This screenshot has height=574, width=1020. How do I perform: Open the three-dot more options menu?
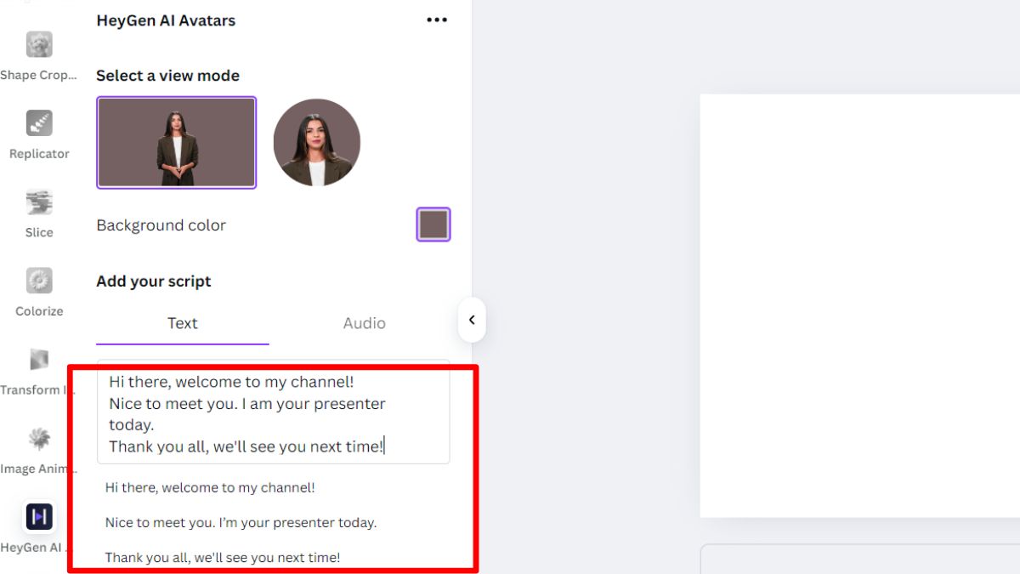pyautogui.click(x=437, y=20)
